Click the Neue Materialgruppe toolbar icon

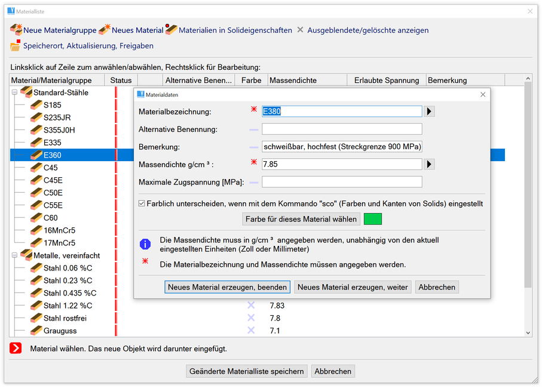tap(16, 30)
